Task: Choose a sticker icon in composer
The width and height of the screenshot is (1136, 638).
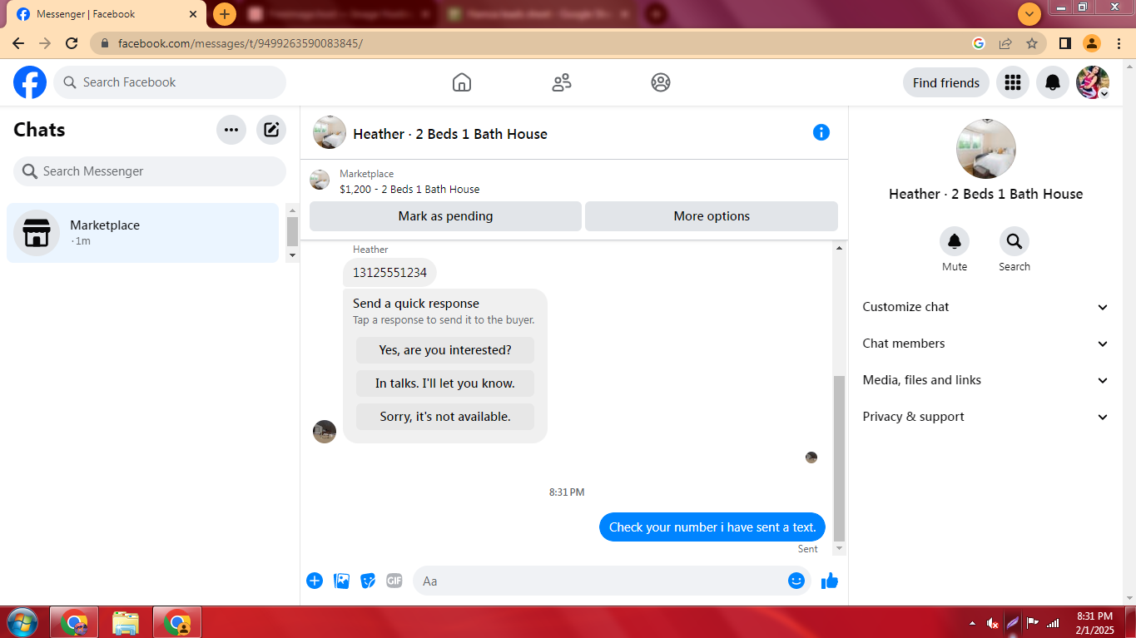Action: [x=368, y=581]
